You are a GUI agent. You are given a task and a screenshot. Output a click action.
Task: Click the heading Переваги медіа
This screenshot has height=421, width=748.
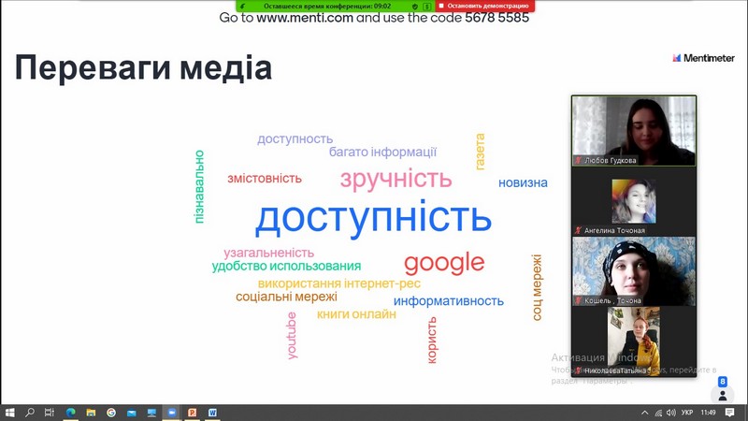(144, 67)
